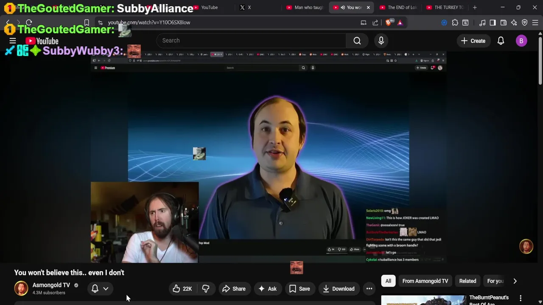Viewport: 543px width, 305px height.
Task: Click the browser address bar URL
Action: (149, 22)
